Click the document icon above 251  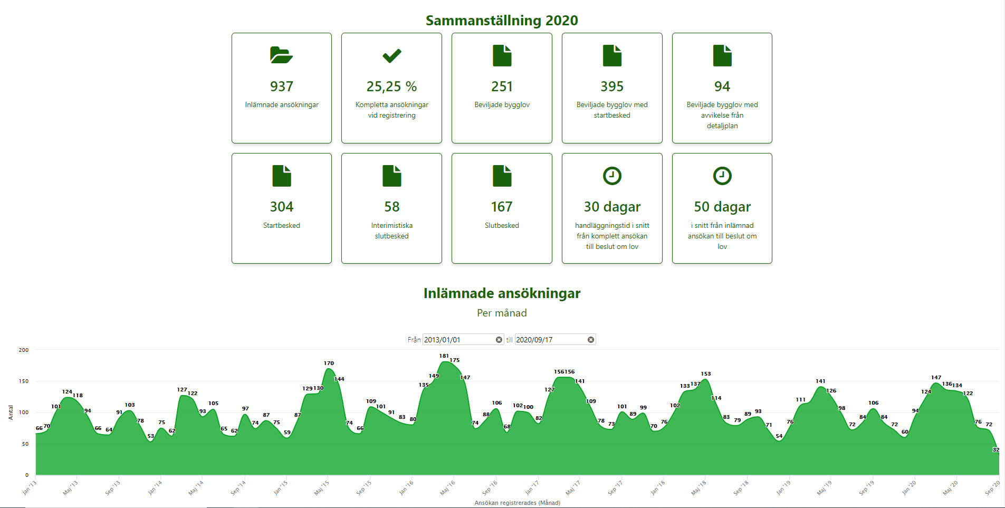[x=502, y=55]
